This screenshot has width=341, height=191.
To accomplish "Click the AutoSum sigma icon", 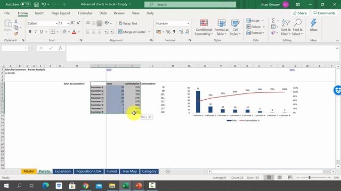I will tap(273, 21).
